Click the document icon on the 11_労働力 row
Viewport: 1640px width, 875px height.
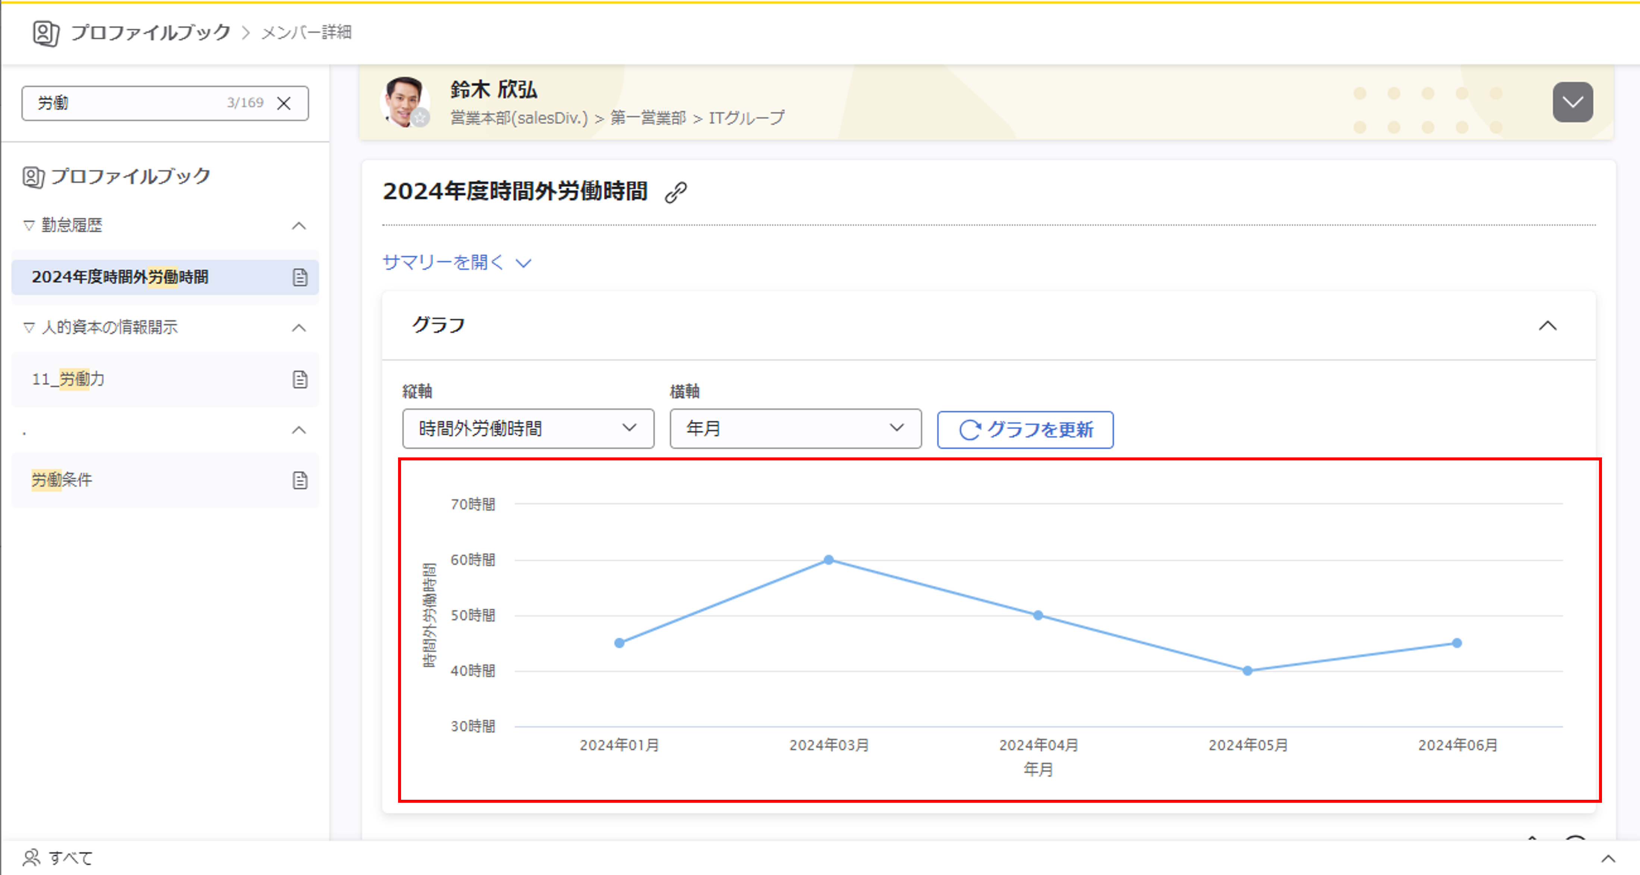(x=300, y=379)
